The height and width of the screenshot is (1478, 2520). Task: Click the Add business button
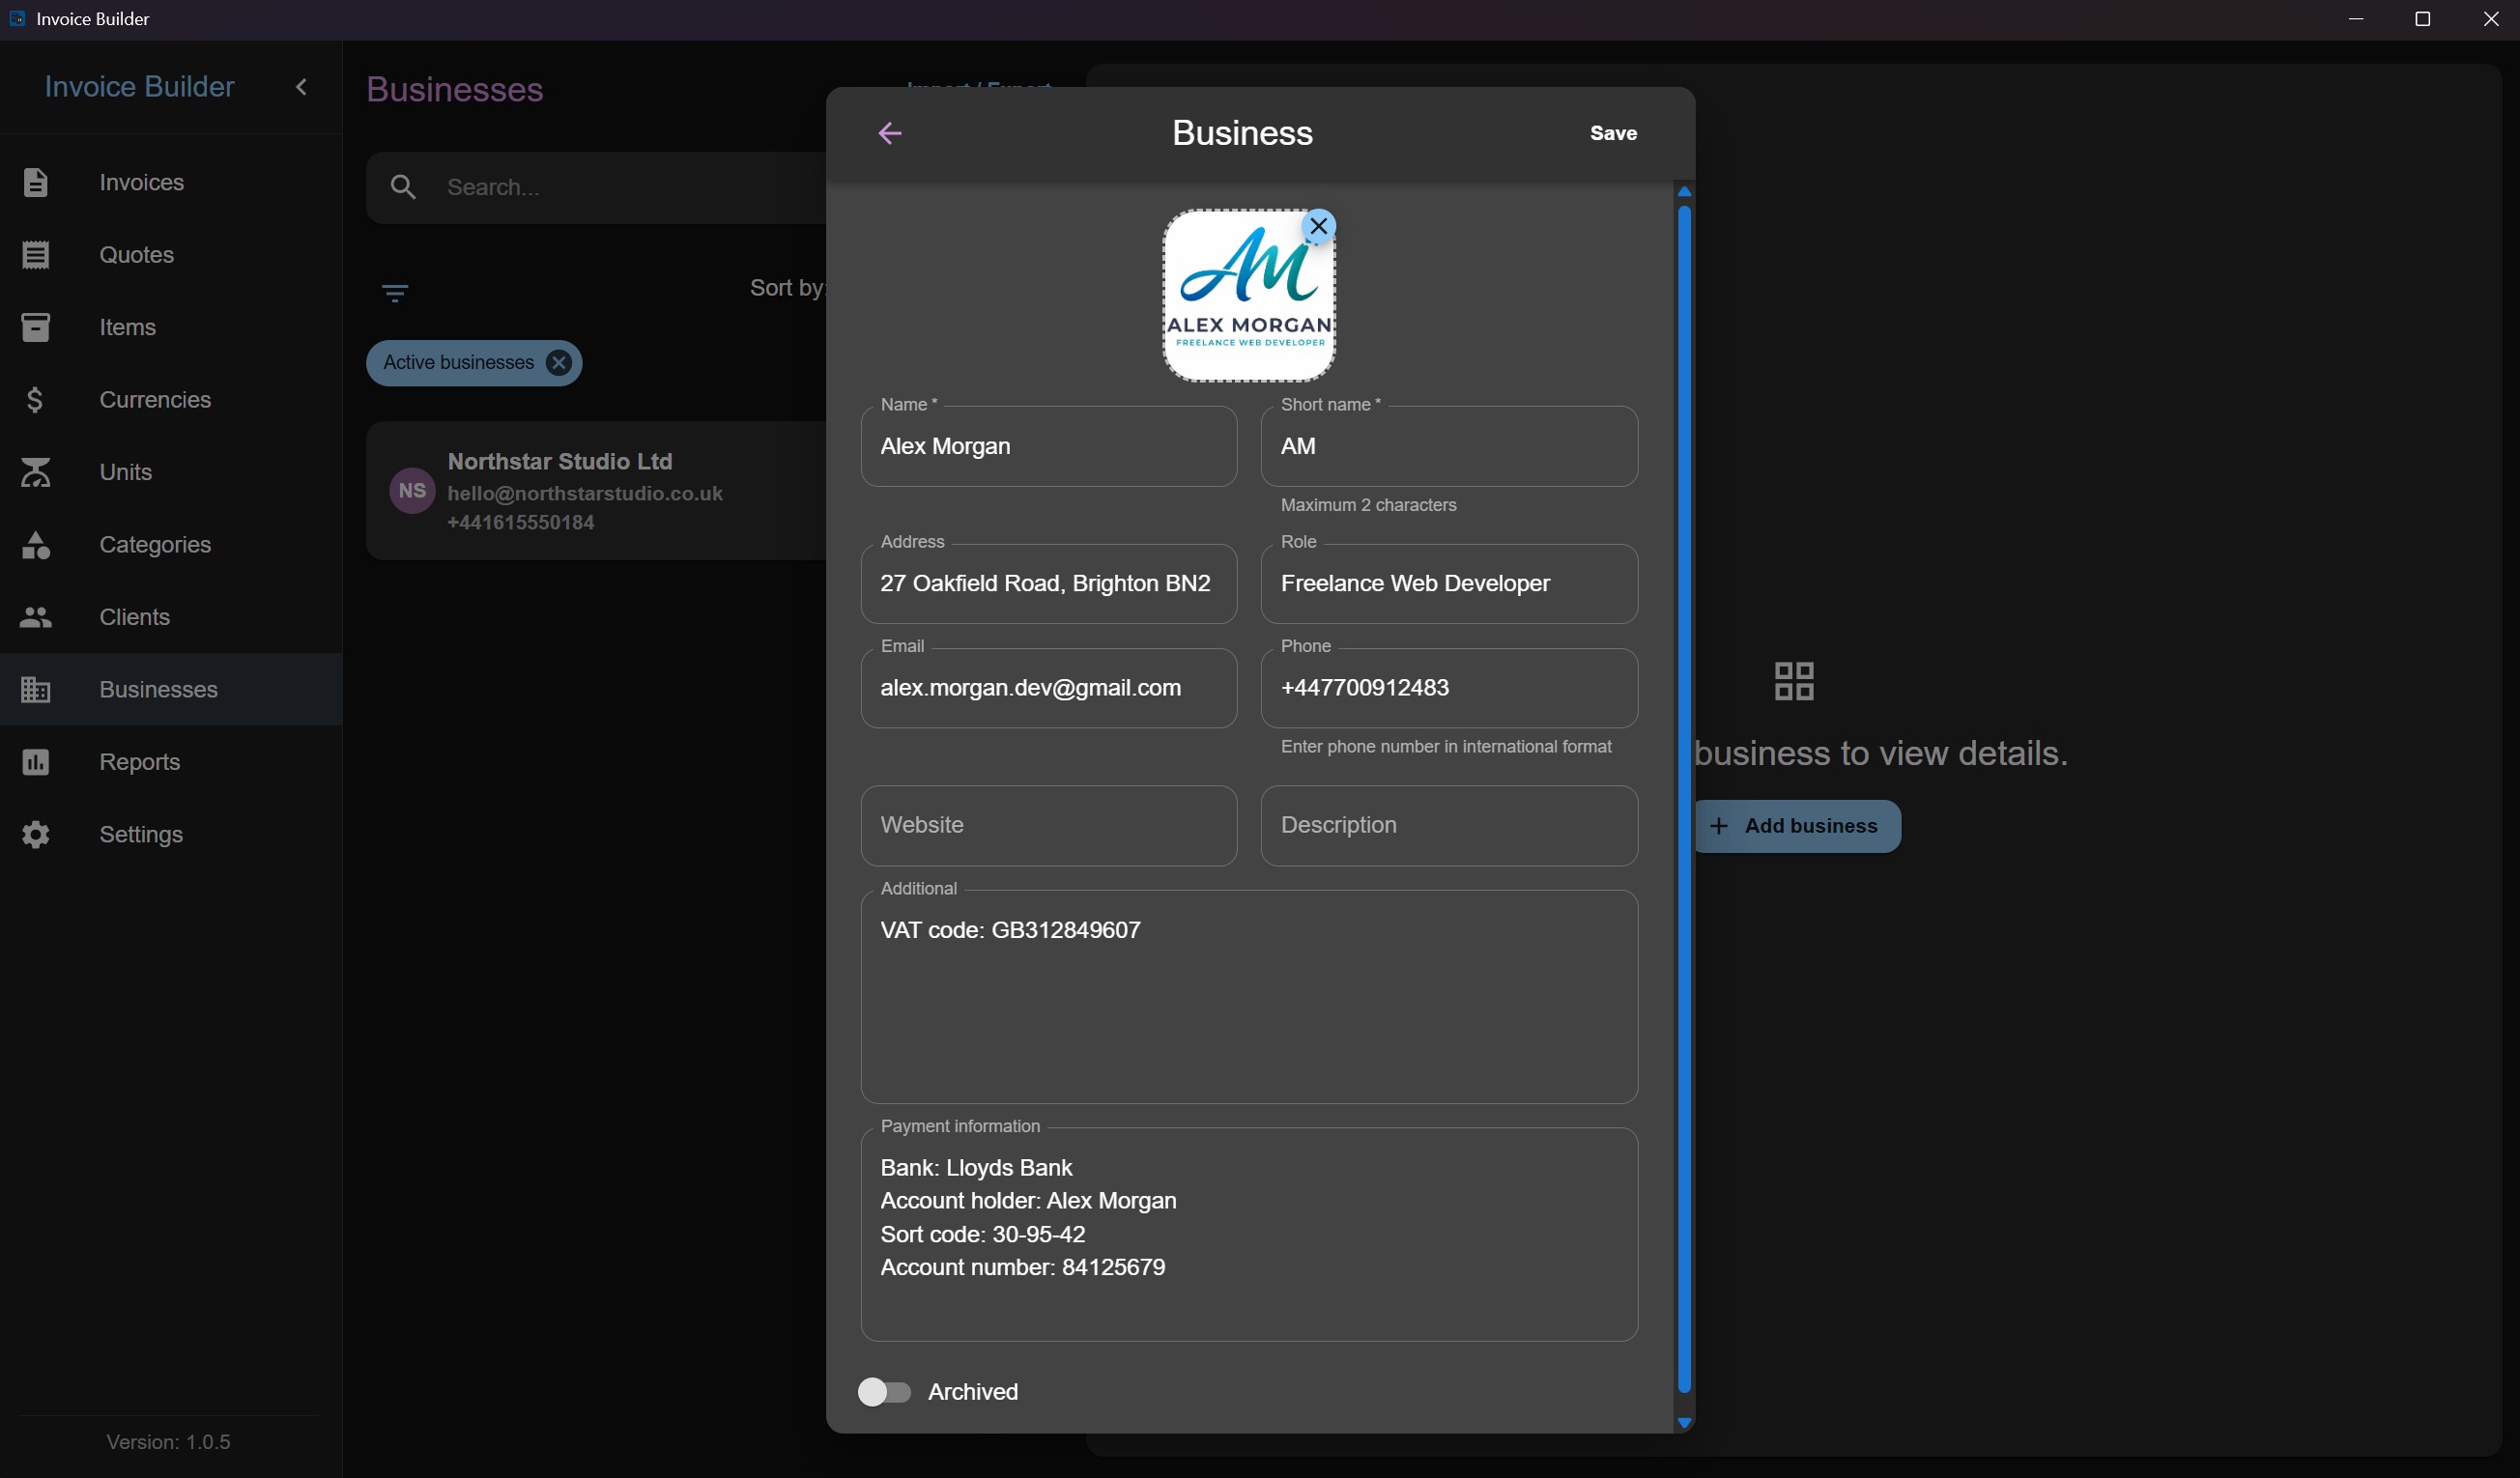(x=1797, y=826)
